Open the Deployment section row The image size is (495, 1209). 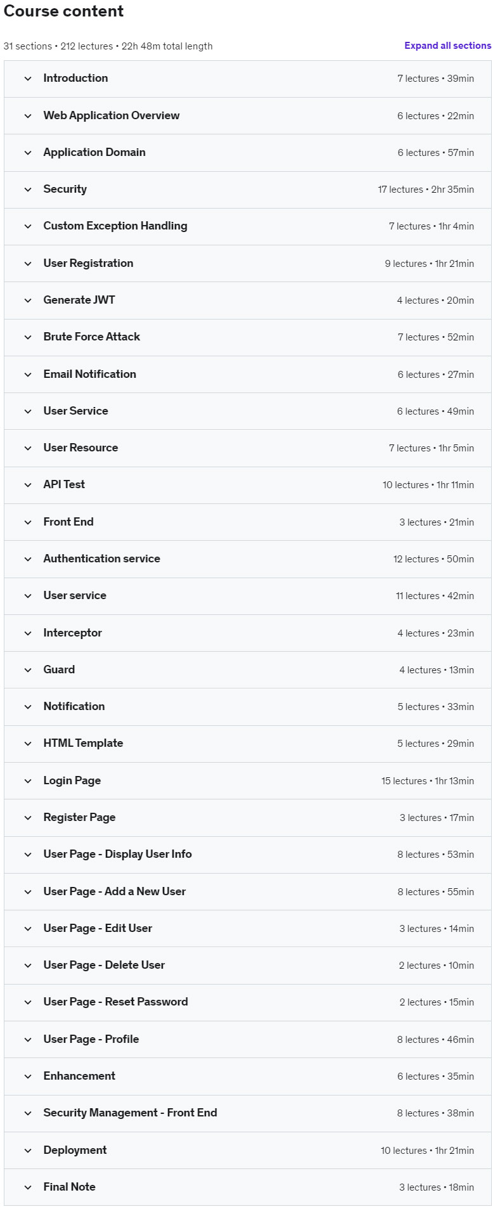point(247,1150)
